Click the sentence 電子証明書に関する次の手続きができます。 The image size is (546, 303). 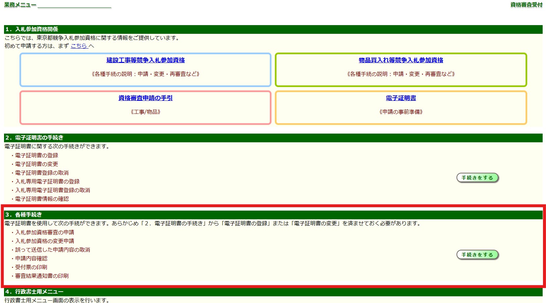(x=57, y=146)
